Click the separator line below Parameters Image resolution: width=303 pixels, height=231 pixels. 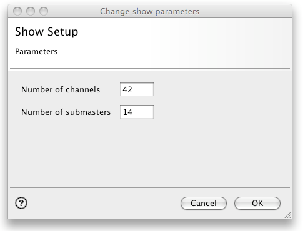[x=150, y=68]
